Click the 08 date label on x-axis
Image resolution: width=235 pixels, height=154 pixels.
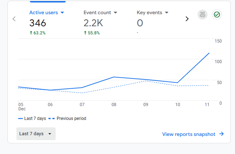114,105
